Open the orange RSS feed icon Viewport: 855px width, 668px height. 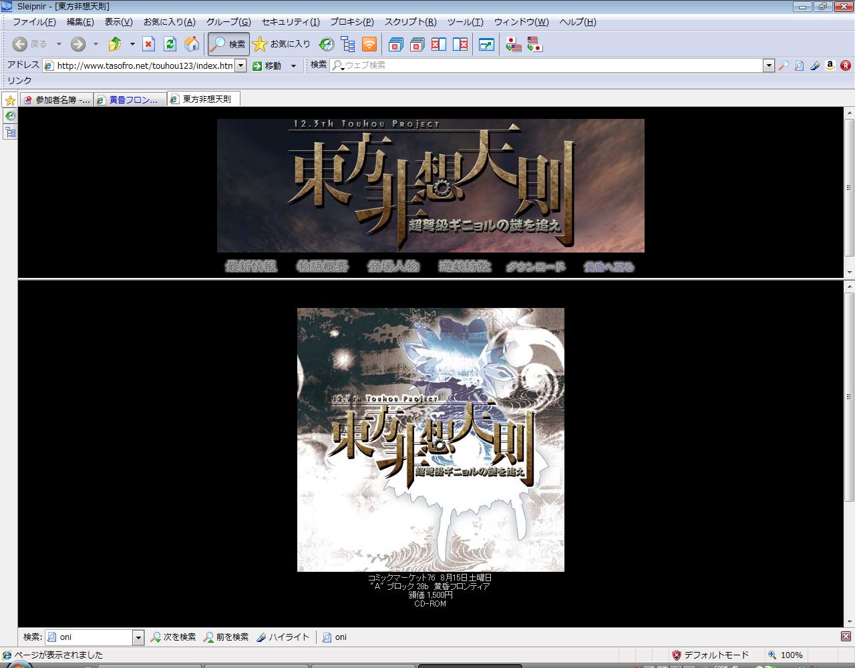coord(369,44)
